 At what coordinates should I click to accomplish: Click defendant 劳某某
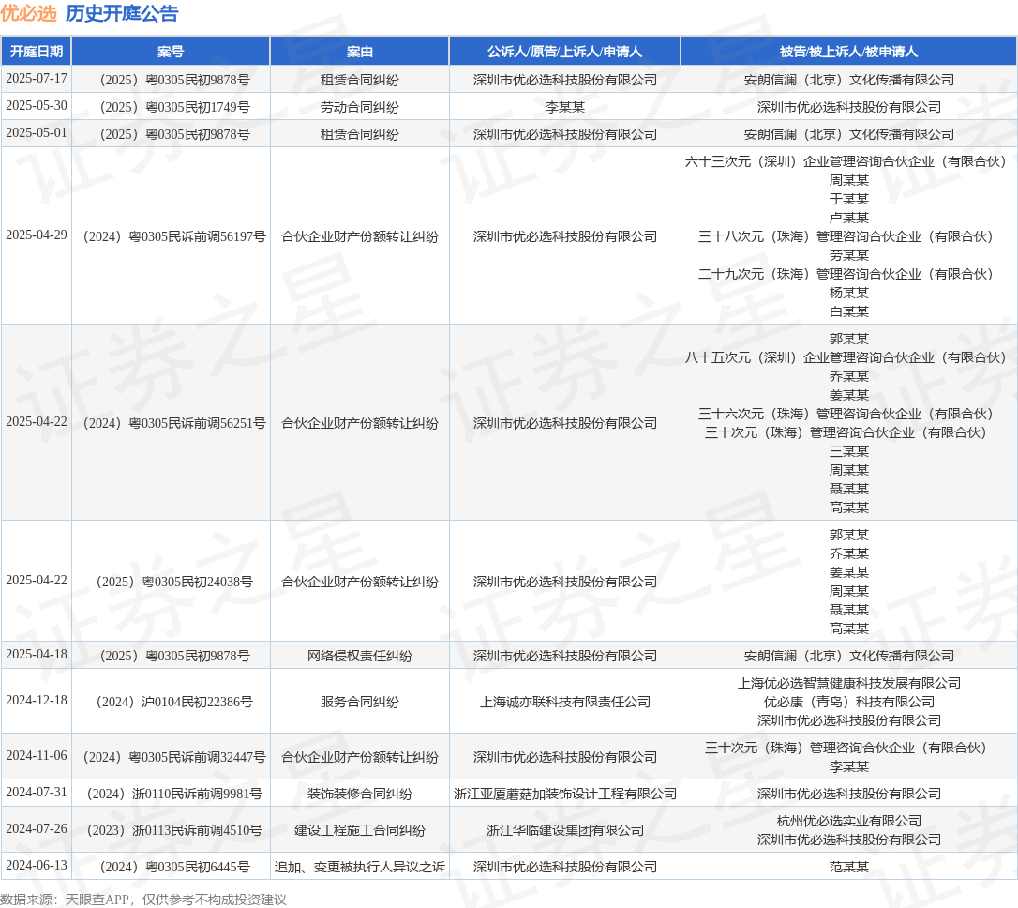tap(848, 255)
